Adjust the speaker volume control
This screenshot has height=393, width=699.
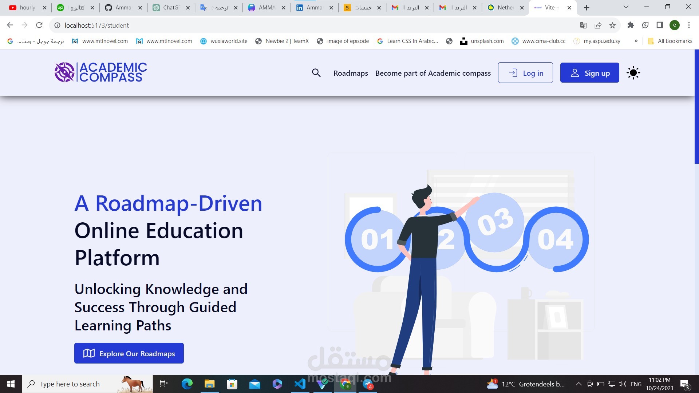click(x=621, y=384)
